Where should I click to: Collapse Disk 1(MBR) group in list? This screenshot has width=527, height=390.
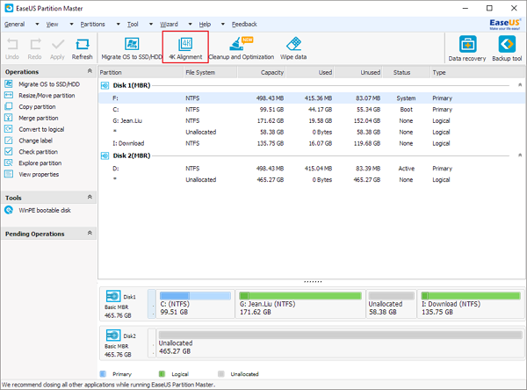520,85
